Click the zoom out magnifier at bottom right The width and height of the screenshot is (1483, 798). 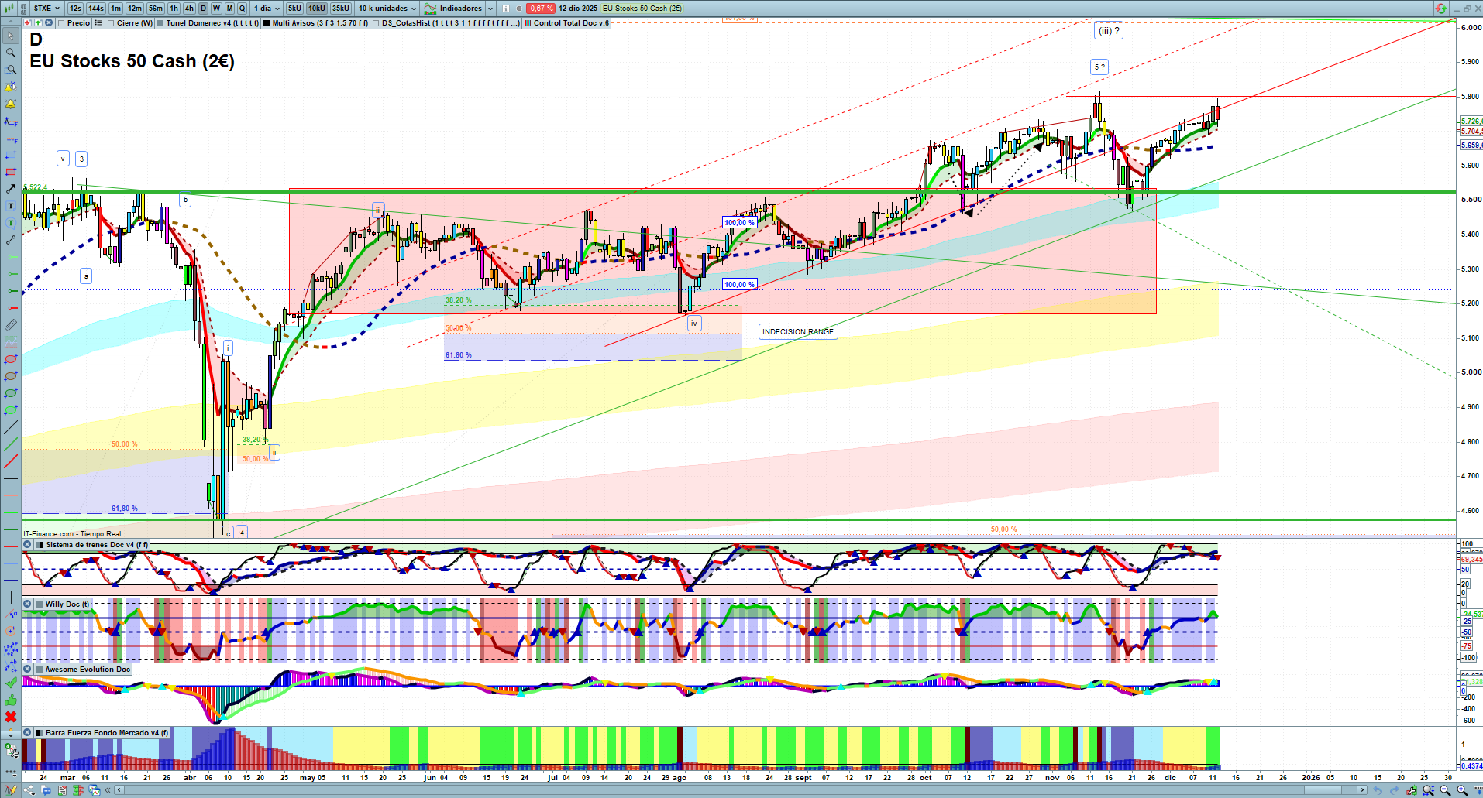pyautogui.click(x=1445, y=790)
